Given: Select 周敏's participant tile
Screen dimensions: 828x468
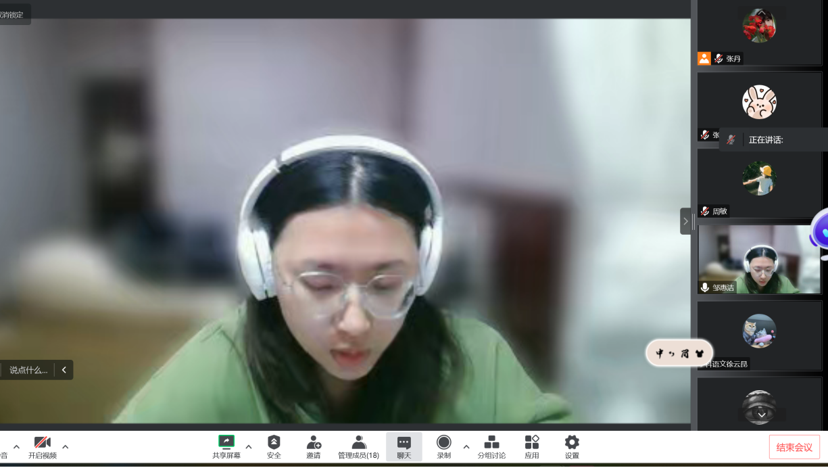Looking at the screenshot, I should tap(759, 183).
